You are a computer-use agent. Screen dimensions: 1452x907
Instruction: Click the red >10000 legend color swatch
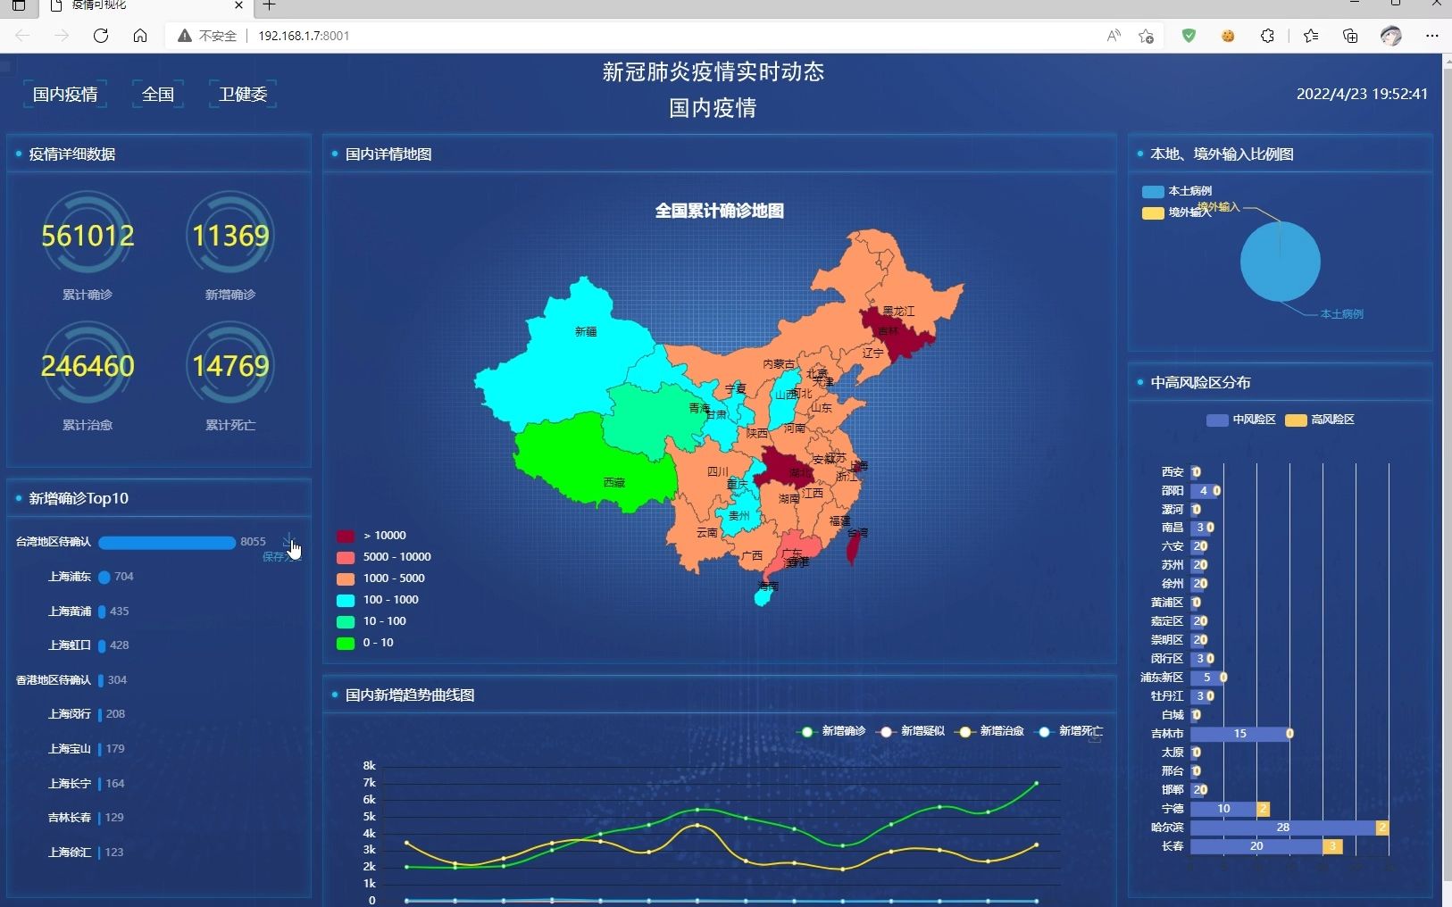click(x=344, y=536)
